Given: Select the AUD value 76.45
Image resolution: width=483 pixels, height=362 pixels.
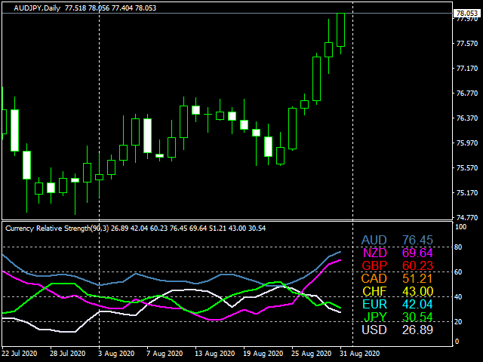Looking at the screenshot, I should pyautogui.click(x=417, y=240).
